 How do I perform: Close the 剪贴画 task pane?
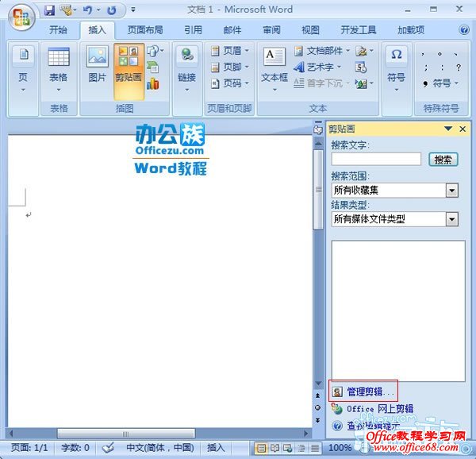tap(463, 129)
